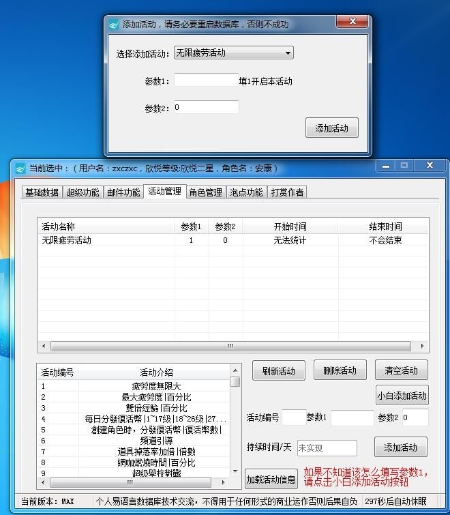Open the 打赏作者 tab
This screenshot has width=450, height=515.
click(x=287, y=192)
